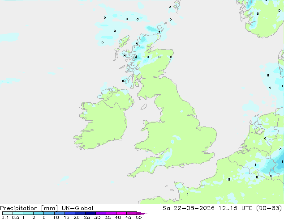This screenshot has width=284, height=219.
Task: Select the purple swatch between 30 and 35
Action: pos(100,213)
